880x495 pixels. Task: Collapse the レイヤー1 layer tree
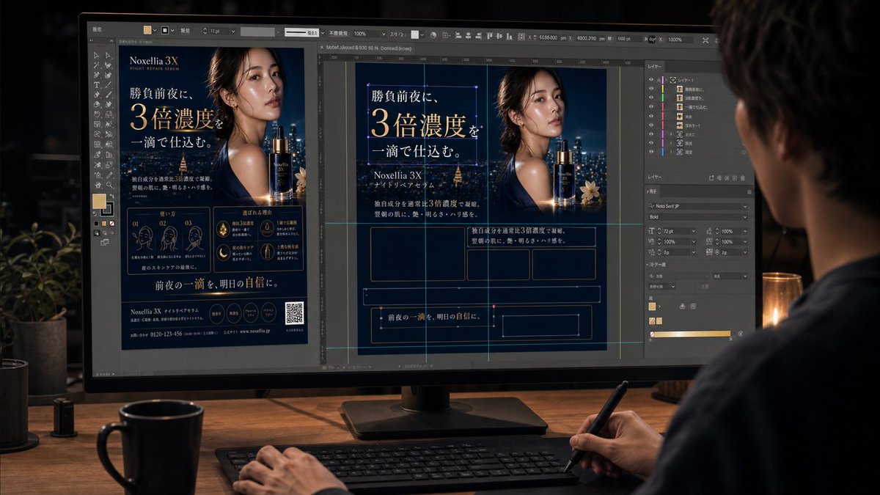(667, 79)
